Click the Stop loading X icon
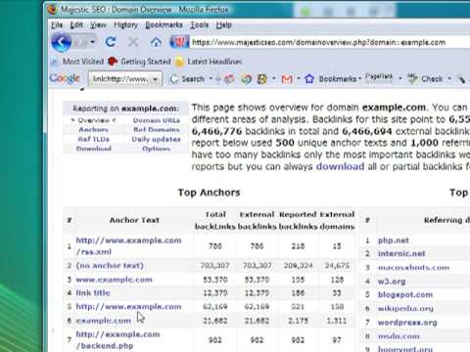Image resolution: width=470 pixels, height=352 pixels. tap(133, 42)
